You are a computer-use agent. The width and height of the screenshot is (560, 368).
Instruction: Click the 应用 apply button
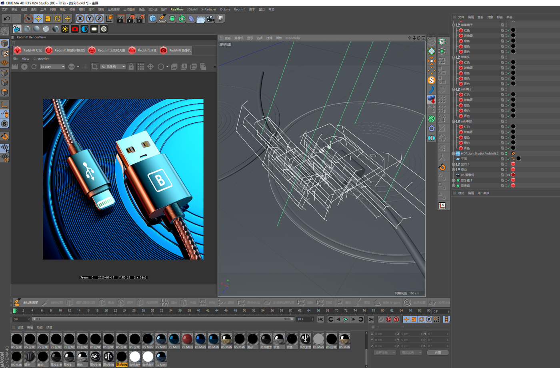click(438, 353)
